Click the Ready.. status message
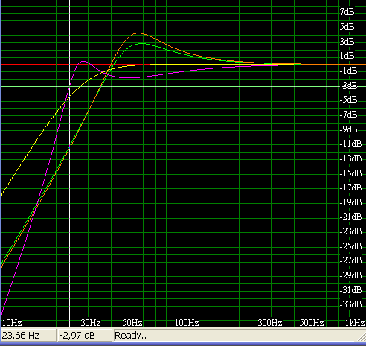Screen dimensions: 366x346 (x=130, y=336)
